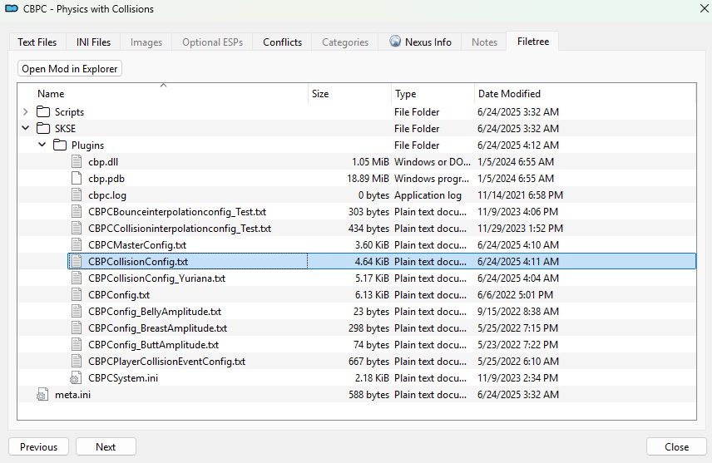The height and width of the screenshot is (463, 712).
Task: Go to the Next mod
Action: click(106, 446)
